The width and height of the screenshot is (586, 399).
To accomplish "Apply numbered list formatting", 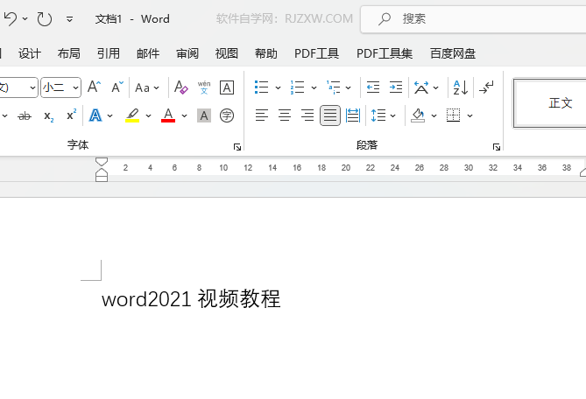I will point(298,87).
